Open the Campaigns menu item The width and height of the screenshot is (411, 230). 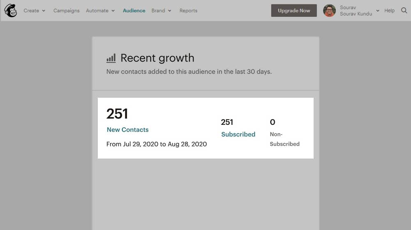coord(66,11)
